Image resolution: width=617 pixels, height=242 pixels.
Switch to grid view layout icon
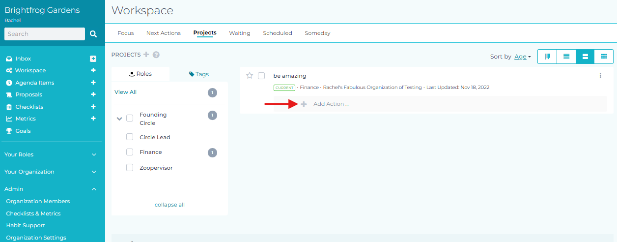coord(604,57)
